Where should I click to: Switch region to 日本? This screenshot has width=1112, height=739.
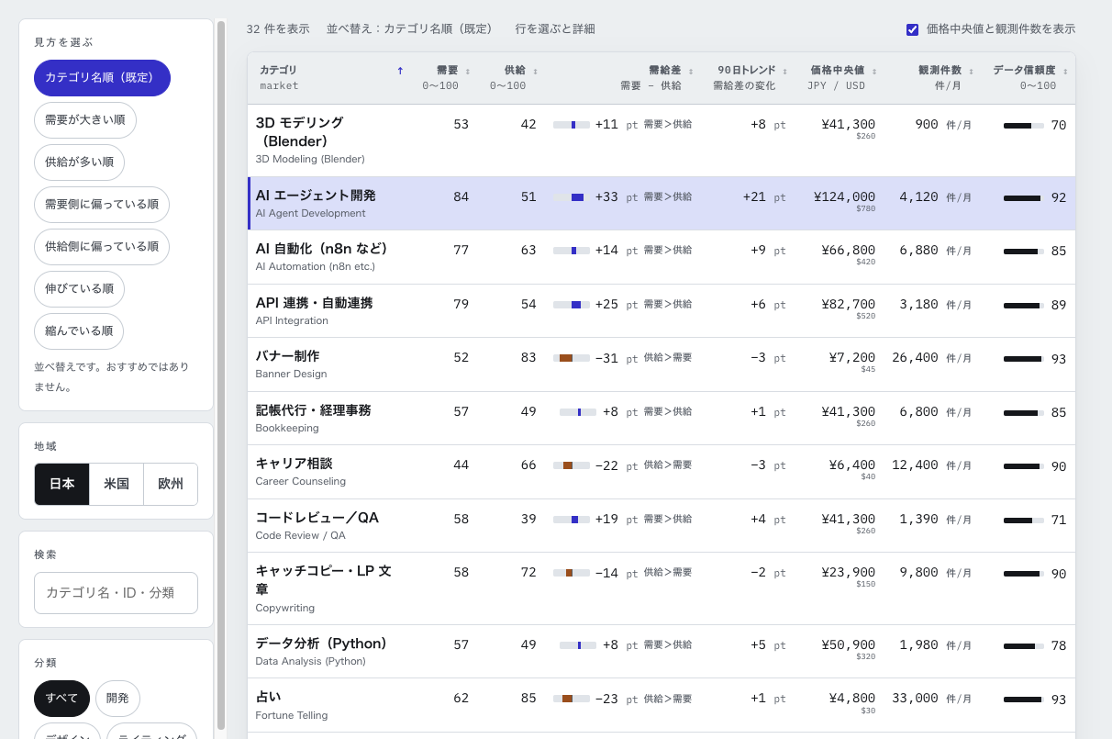(x=62, y=484)
